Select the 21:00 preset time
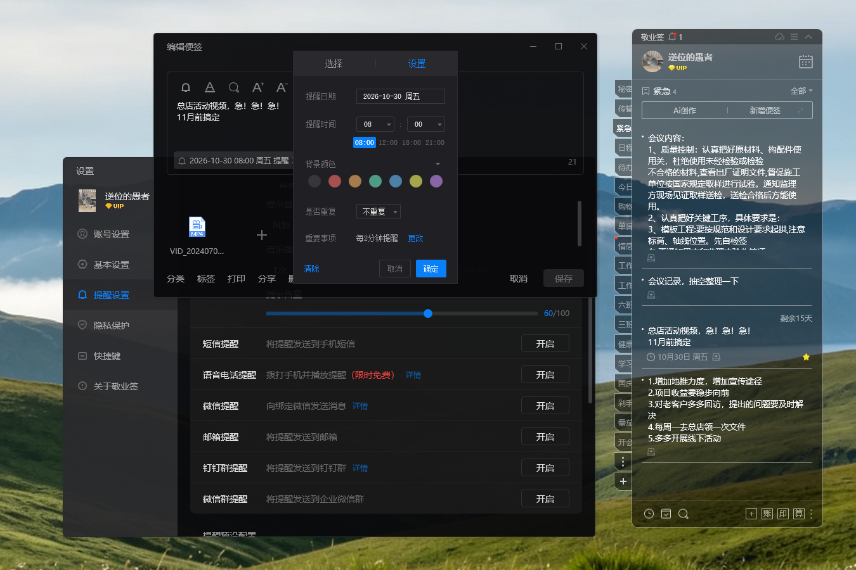 435,142
